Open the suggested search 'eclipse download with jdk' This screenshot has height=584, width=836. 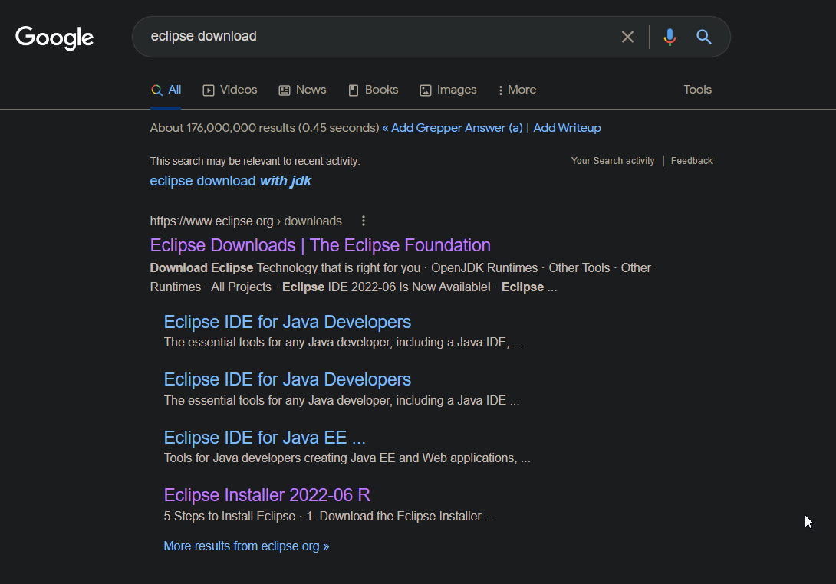[x=230, y=181]
